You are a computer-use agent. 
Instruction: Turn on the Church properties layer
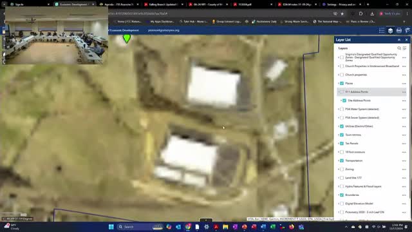(342, 75)
